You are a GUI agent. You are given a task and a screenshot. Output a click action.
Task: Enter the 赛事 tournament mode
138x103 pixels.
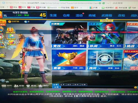coord(69,68)
